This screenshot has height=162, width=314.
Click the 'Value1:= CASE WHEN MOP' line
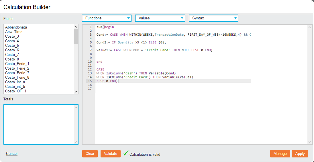pos(154,50)
